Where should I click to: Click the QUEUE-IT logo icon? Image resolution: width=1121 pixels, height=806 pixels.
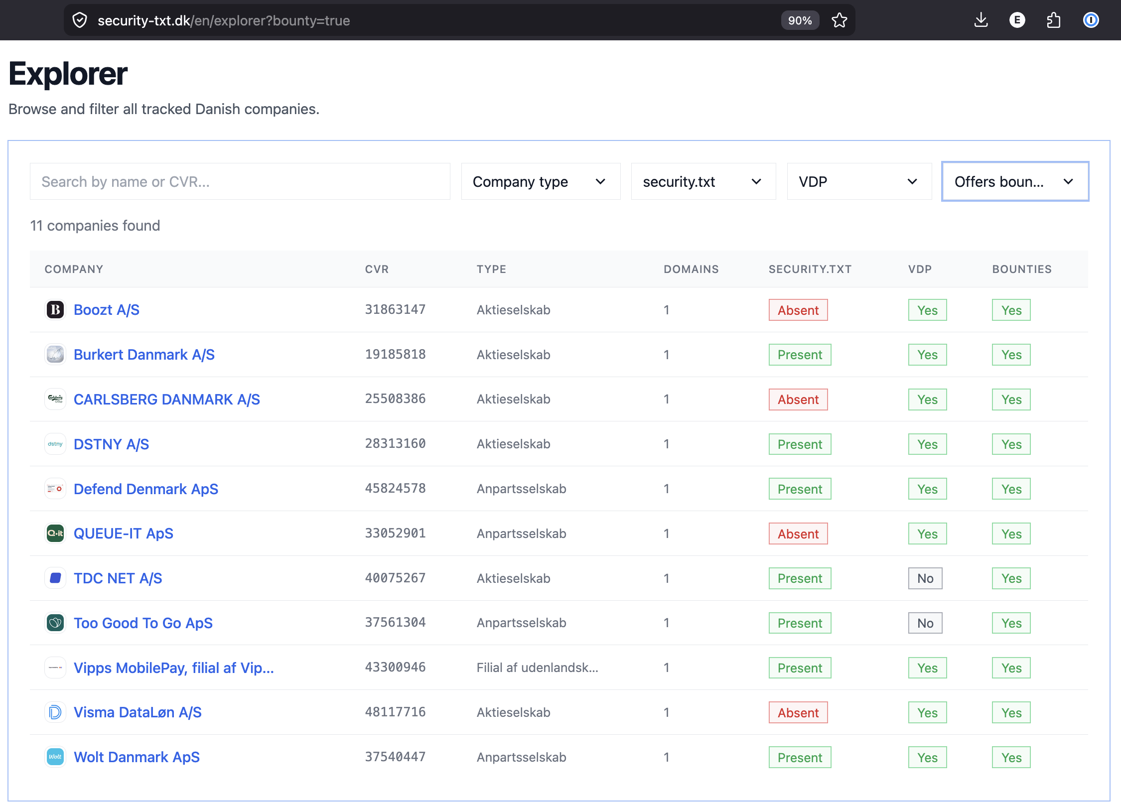[55, 534]
